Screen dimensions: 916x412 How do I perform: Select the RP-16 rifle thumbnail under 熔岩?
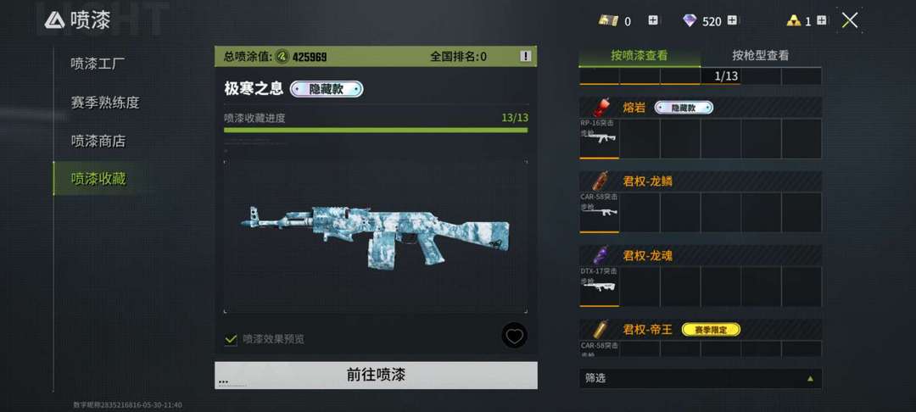599,138
